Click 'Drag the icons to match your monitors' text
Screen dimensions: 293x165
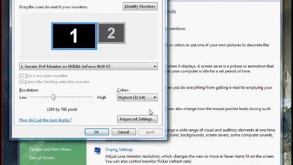[54, 7]
